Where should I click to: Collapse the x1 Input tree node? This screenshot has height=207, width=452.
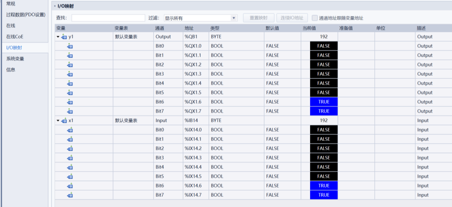58,121
